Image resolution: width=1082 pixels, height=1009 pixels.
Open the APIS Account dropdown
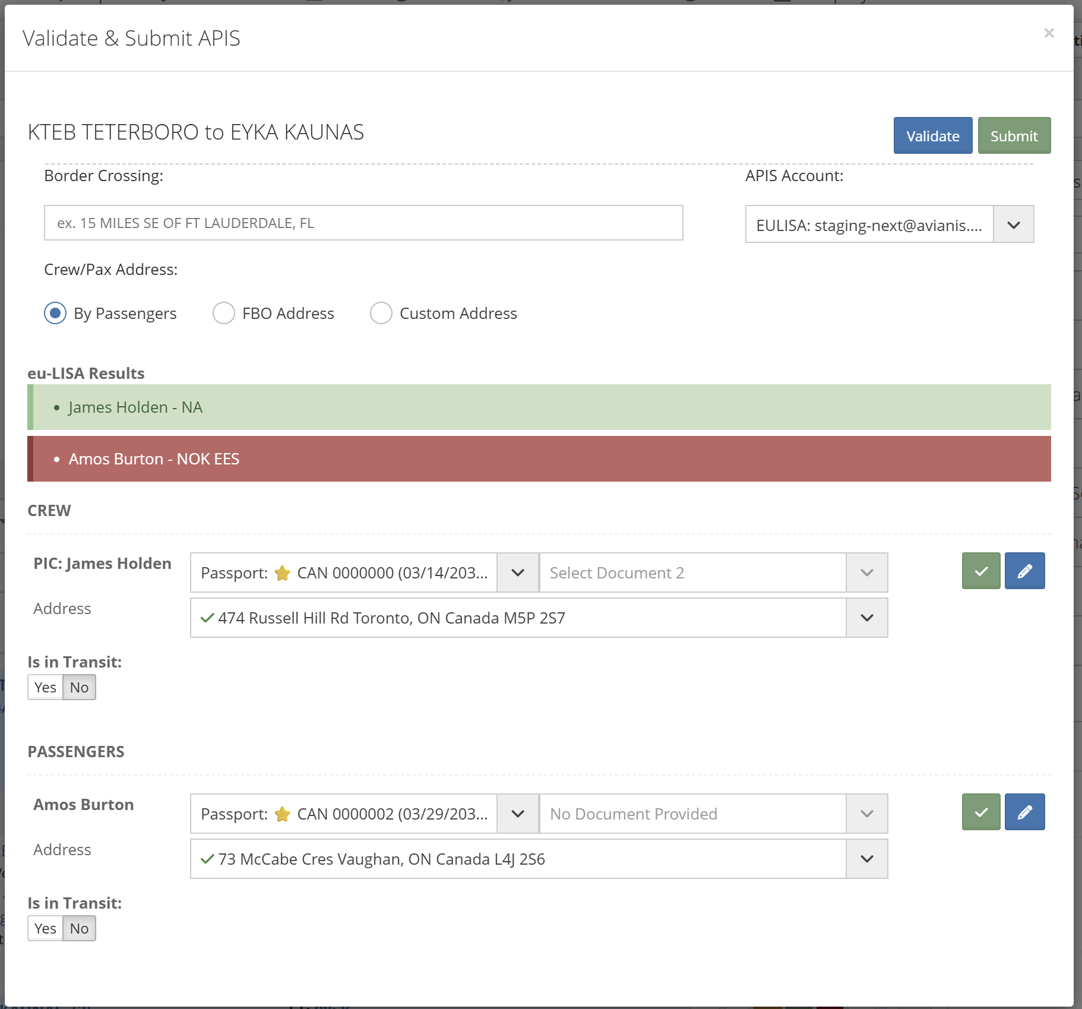pyautogui.click(x=1013, y=224)
